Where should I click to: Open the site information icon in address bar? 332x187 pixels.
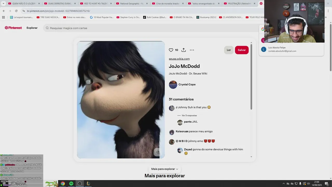coord(24,11)
